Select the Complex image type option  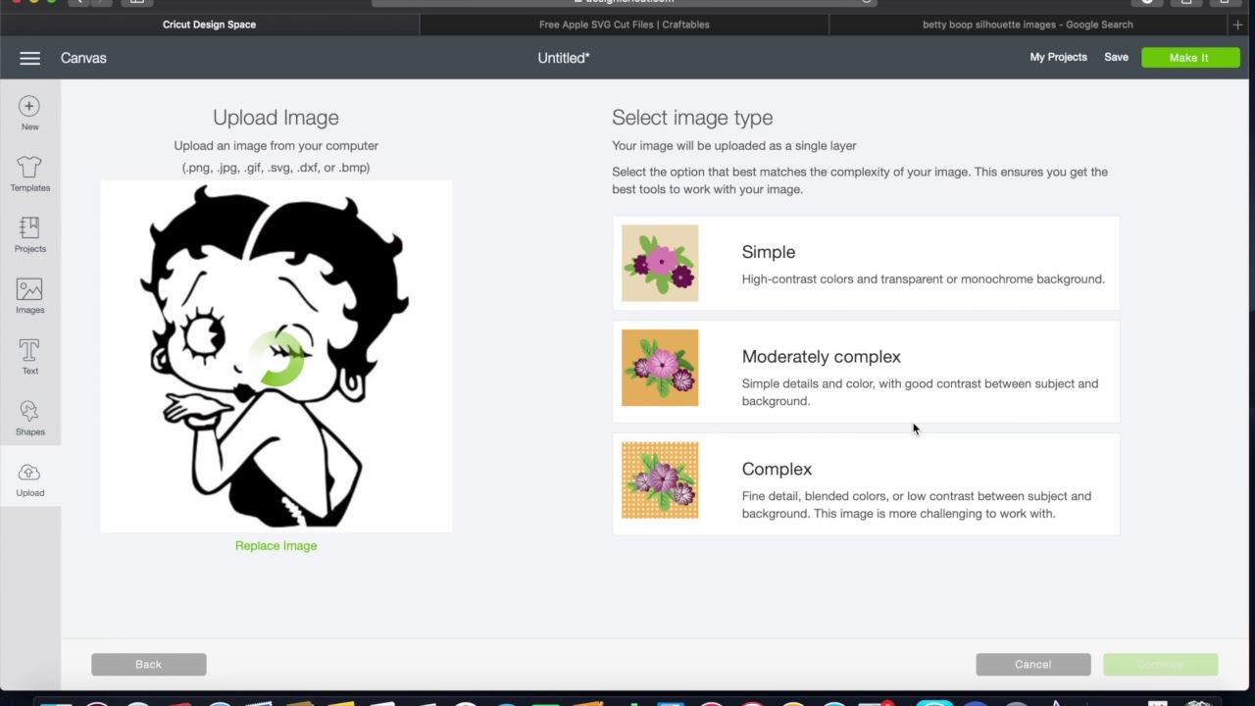(866, 483)
